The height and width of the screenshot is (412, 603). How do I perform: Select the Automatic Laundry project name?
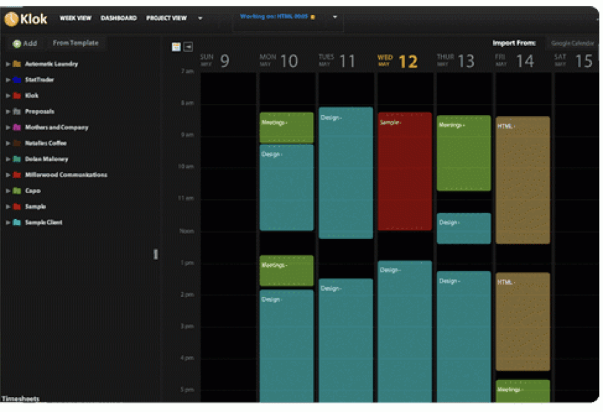pos(51,64)
